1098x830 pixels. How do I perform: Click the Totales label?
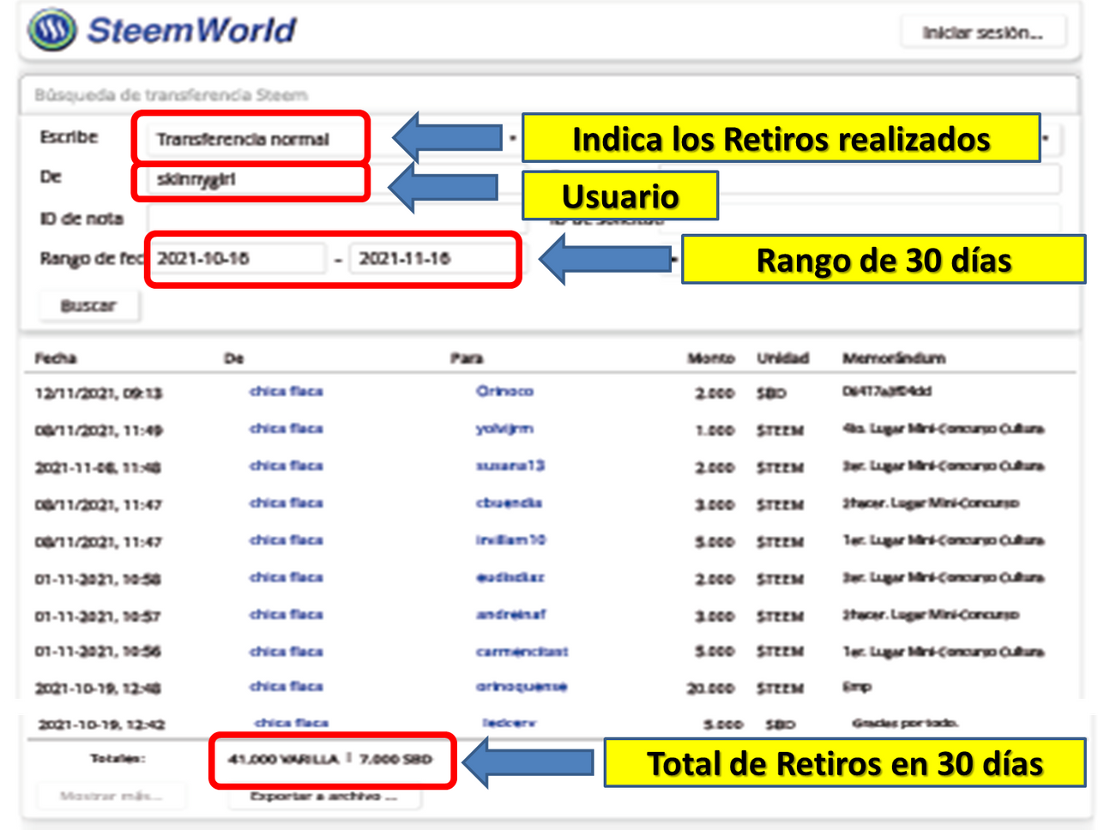pyautogui.click(x=118, y=759)
